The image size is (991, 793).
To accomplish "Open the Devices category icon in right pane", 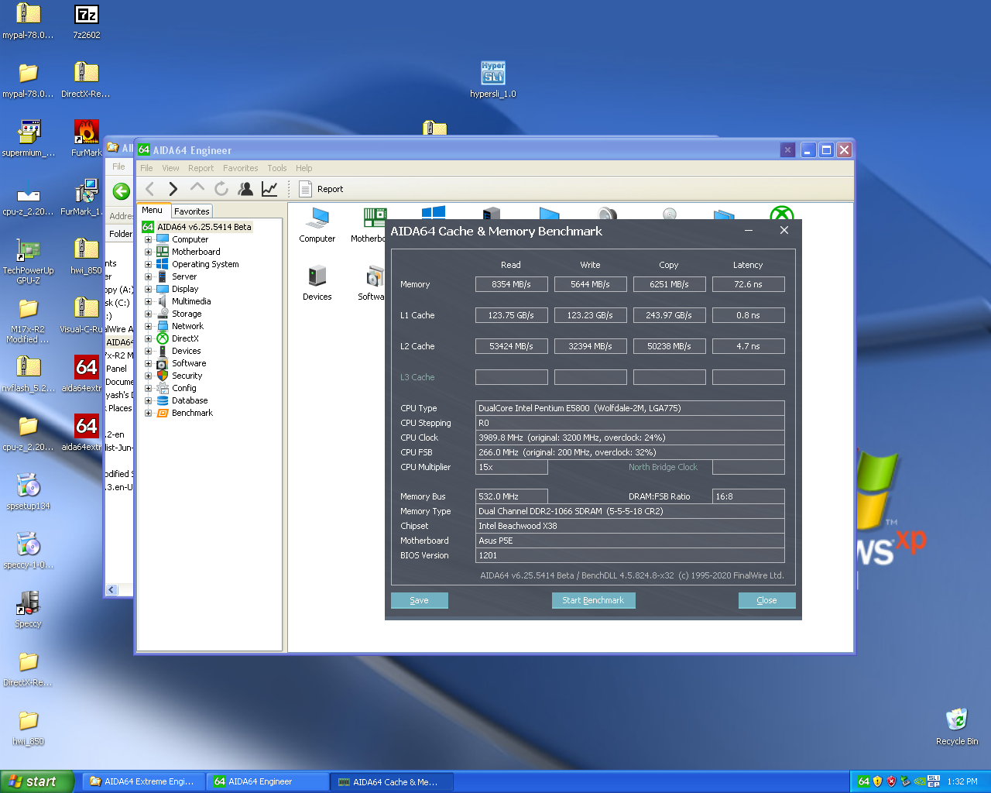I will point(317,283).
